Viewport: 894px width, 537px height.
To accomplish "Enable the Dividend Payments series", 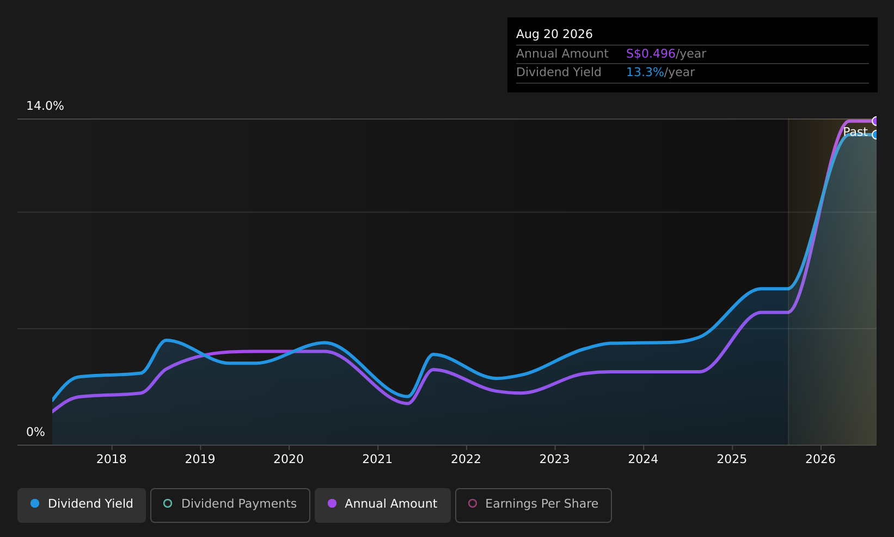I will (230, 505).
